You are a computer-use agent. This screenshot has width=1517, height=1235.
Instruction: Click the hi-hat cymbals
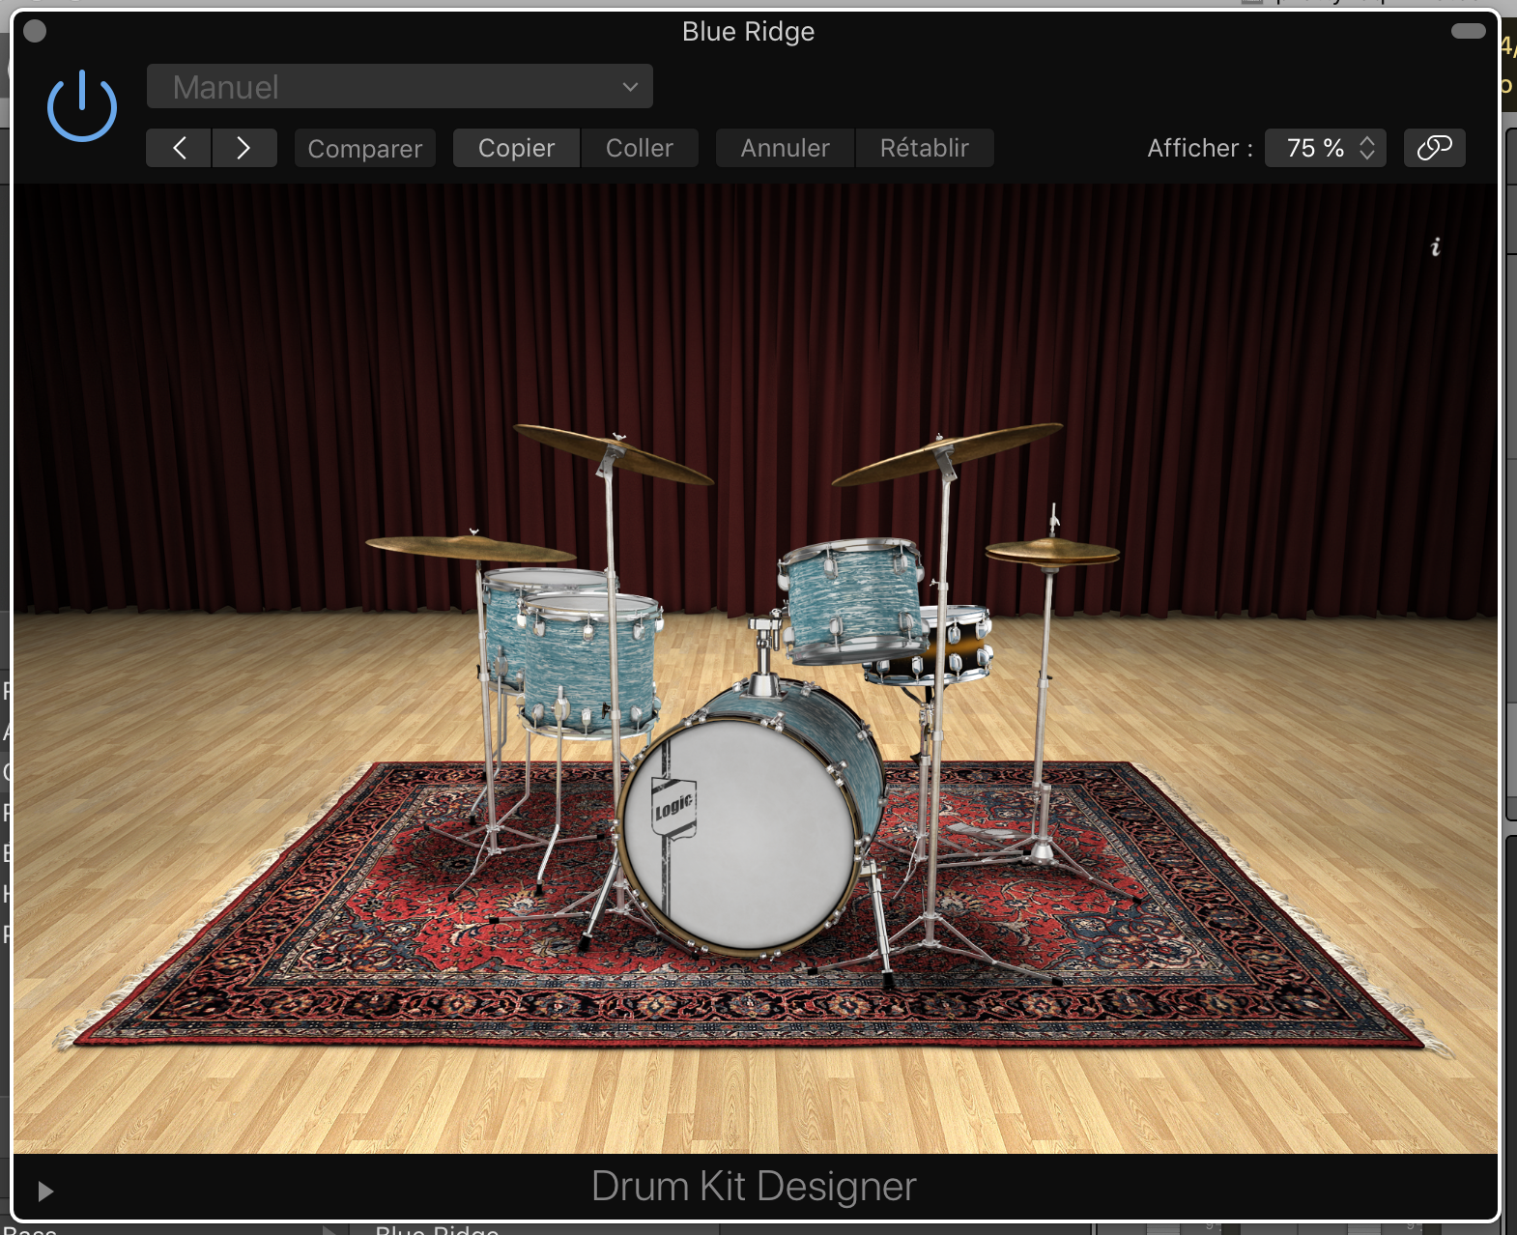1052,553
